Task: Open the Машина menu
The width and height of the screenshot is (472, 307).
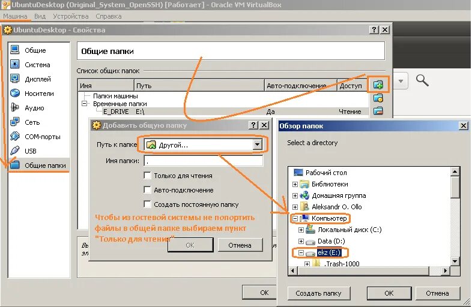Action: click(x=15, y=16)
